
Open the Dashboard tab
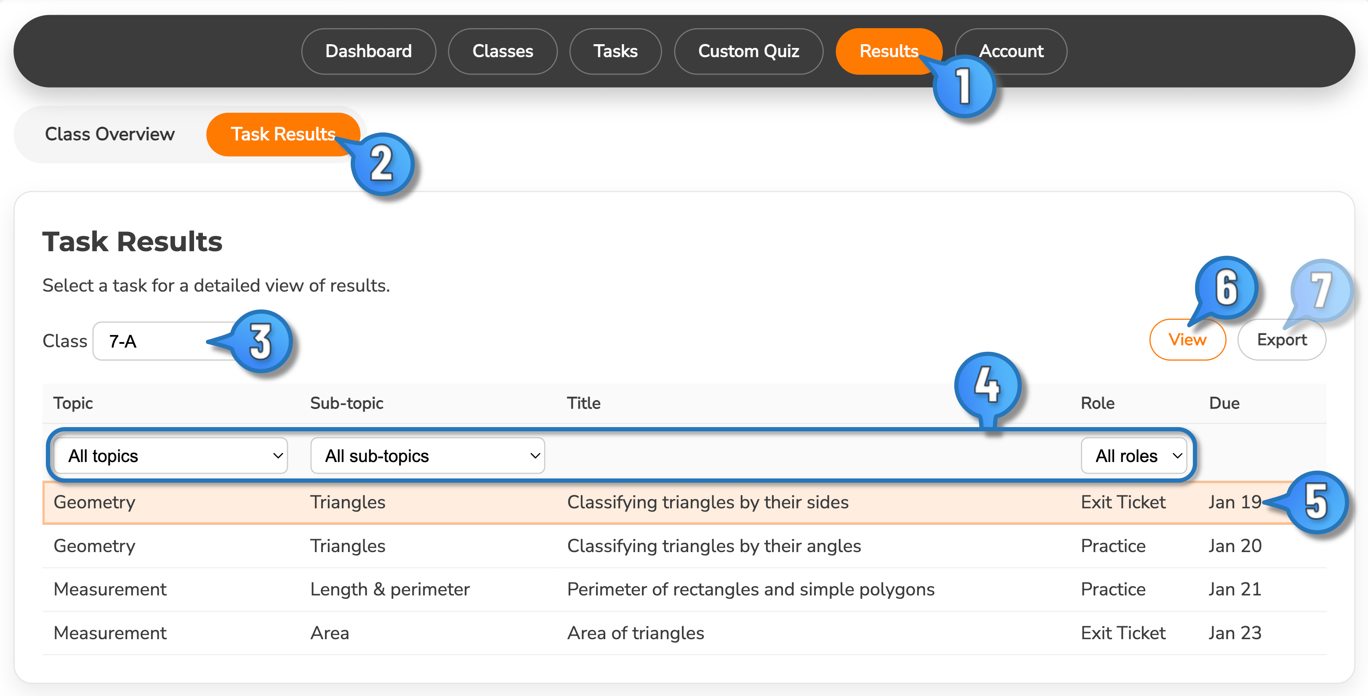point(369,51)
